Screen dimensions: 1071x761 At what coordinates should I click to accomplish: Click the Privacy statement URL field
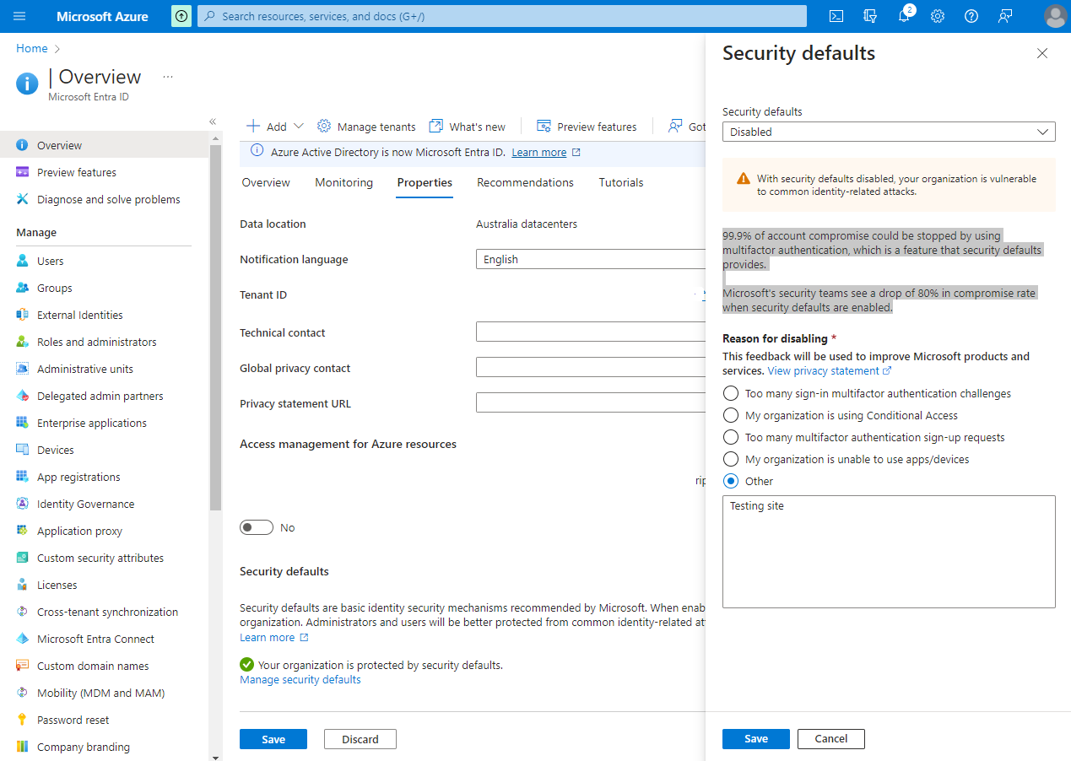[591, 402]
